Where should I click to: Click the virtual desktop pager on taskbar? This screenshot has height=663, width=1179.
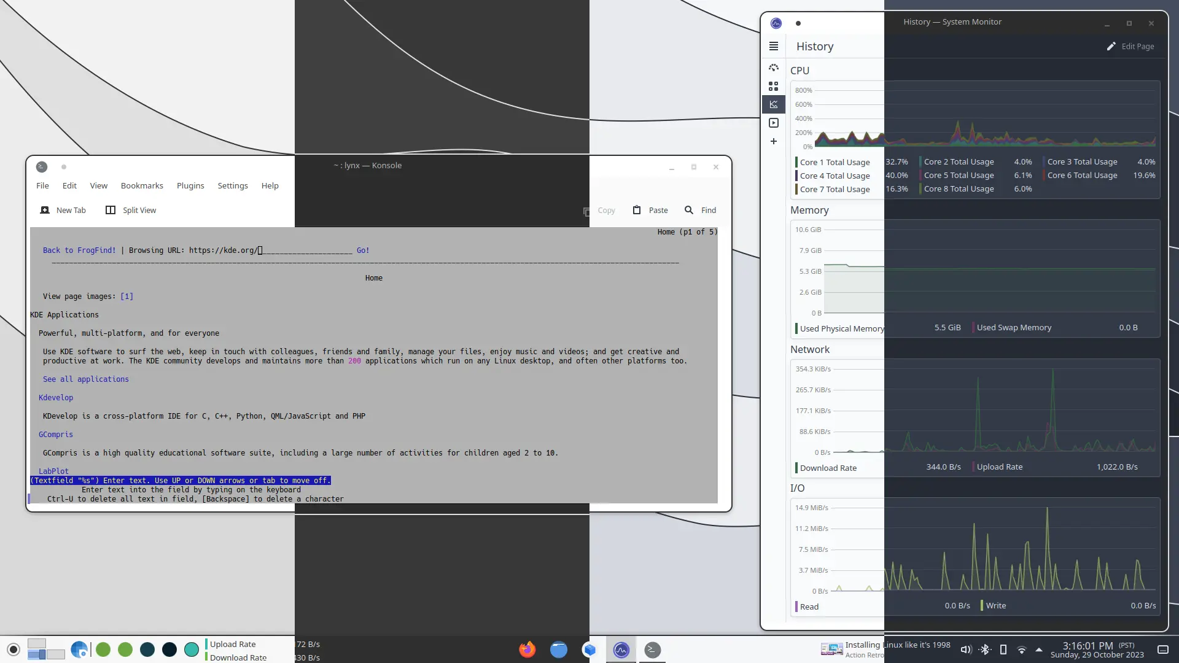click(x=46, y=649)
